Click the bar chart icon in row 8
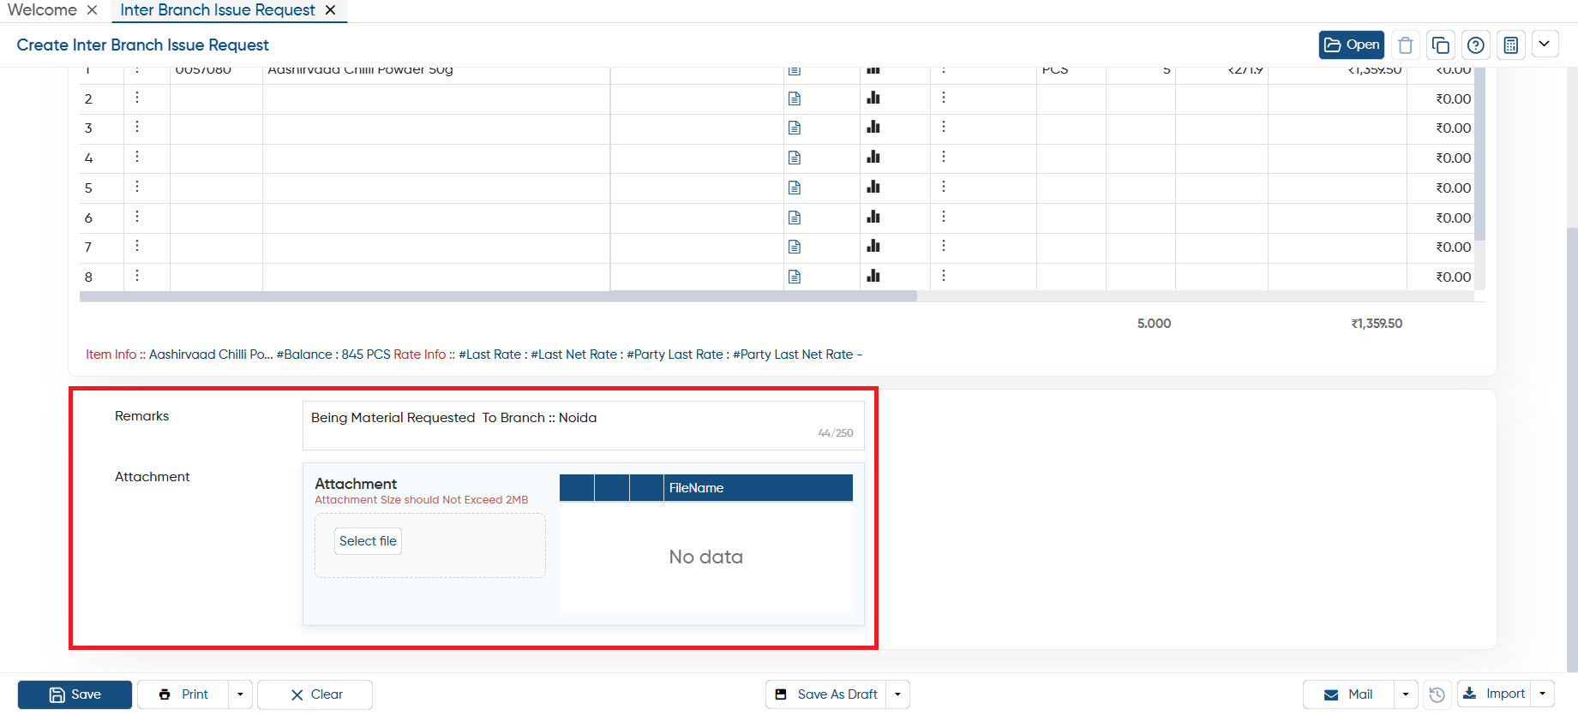1578x715 pixels. (x=873, y=276)
